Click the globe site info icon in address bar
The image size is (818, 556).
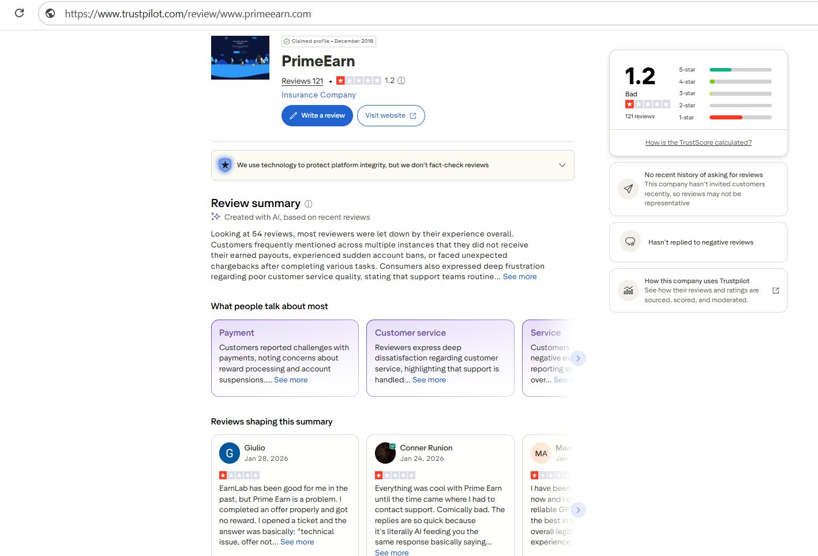point(50,13)
